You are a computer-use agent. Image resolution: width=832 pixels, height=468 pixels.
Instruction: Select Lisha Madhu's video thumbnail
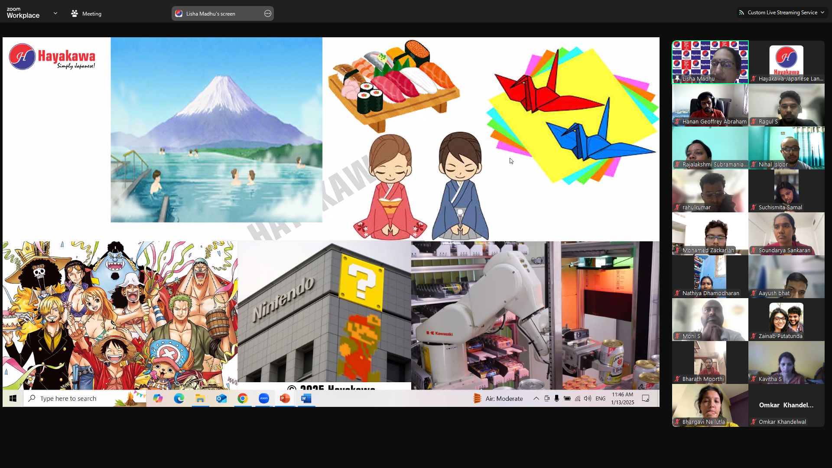pos(710,62)
